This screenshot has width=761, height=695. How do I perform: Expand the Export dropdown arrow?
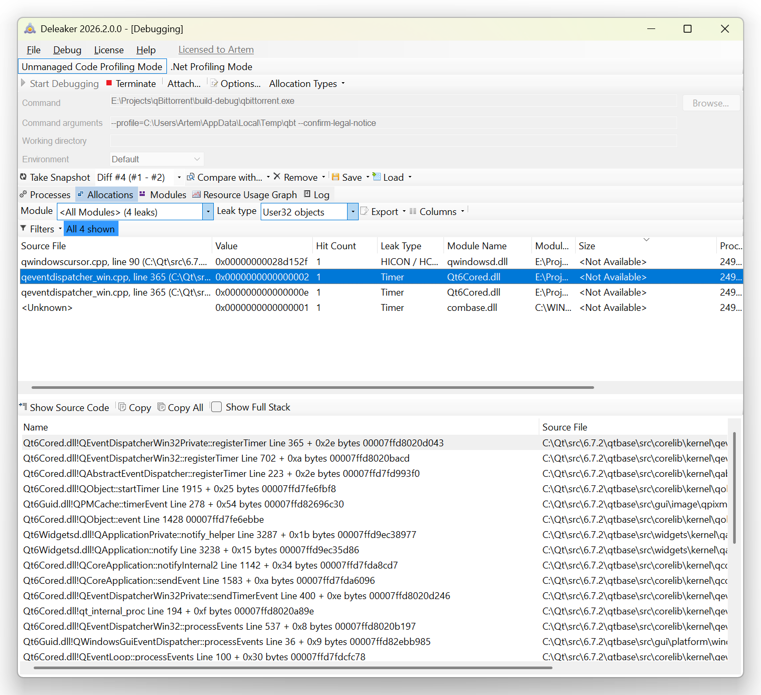point(404,211)
